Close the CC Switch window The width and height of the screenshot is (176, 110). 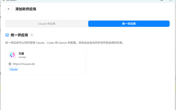pyautogui.click(x=170, y=0)
